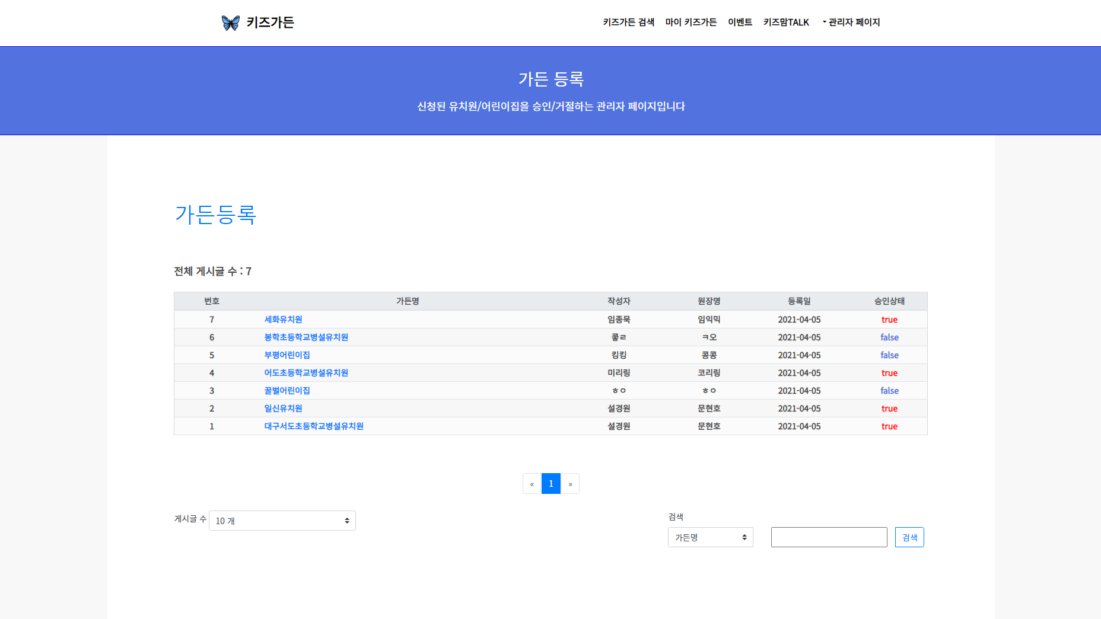Open the 키즈가든 검색 menu
Viewport: 1101px width, 619px height.
[629, 22]
